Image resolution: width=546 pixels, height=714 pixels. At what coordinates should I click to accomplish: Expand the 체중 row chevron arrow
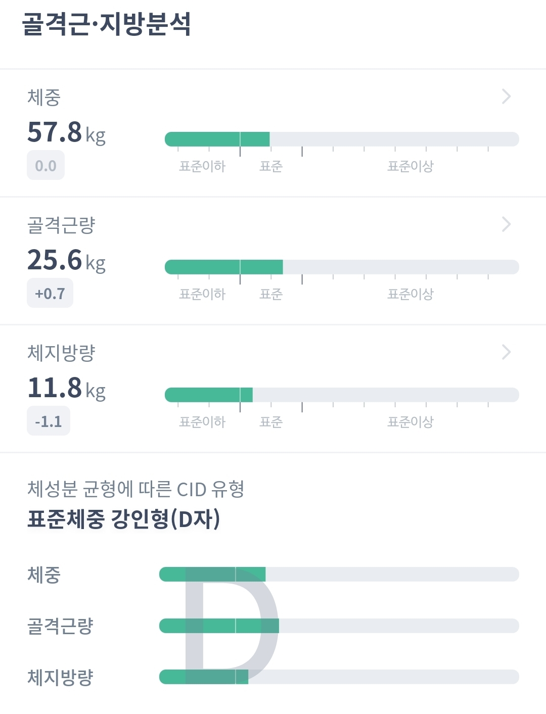pos(506,97)
